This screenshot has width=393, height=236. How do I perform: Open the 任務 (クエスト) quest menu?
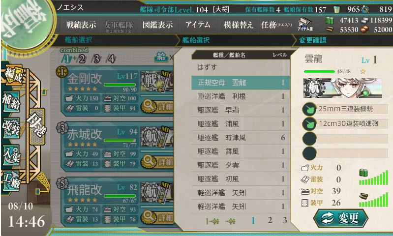point(276,25)
